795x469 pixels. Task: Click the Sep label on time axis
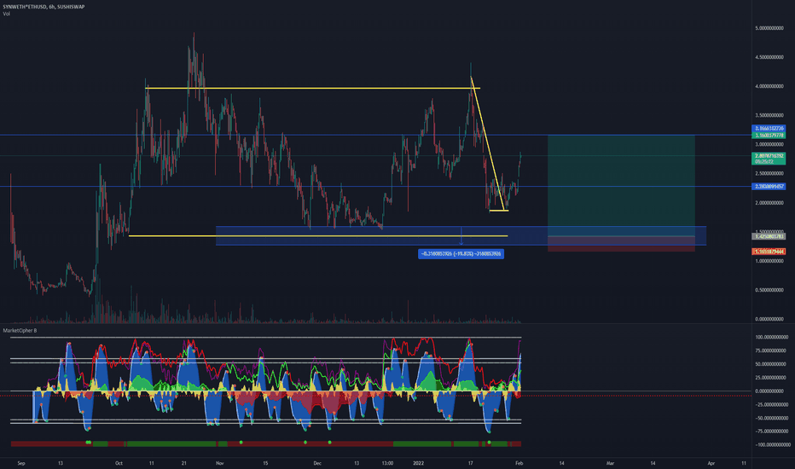20,463
